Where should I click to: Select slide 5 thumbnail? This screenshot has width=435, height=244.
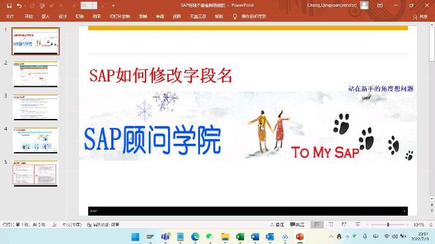pyautogui.click(x=36, y=173)
